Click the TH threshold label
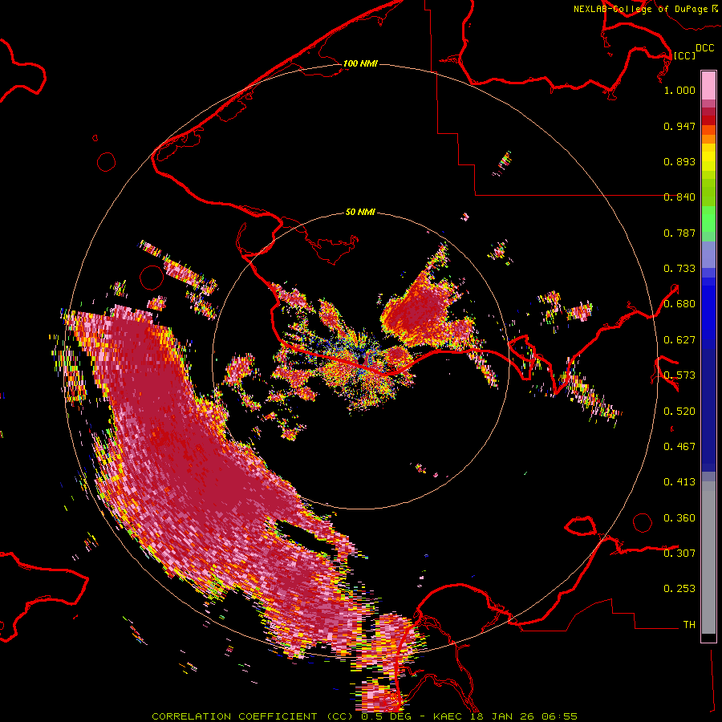722x722 pixels. (689, 625)
